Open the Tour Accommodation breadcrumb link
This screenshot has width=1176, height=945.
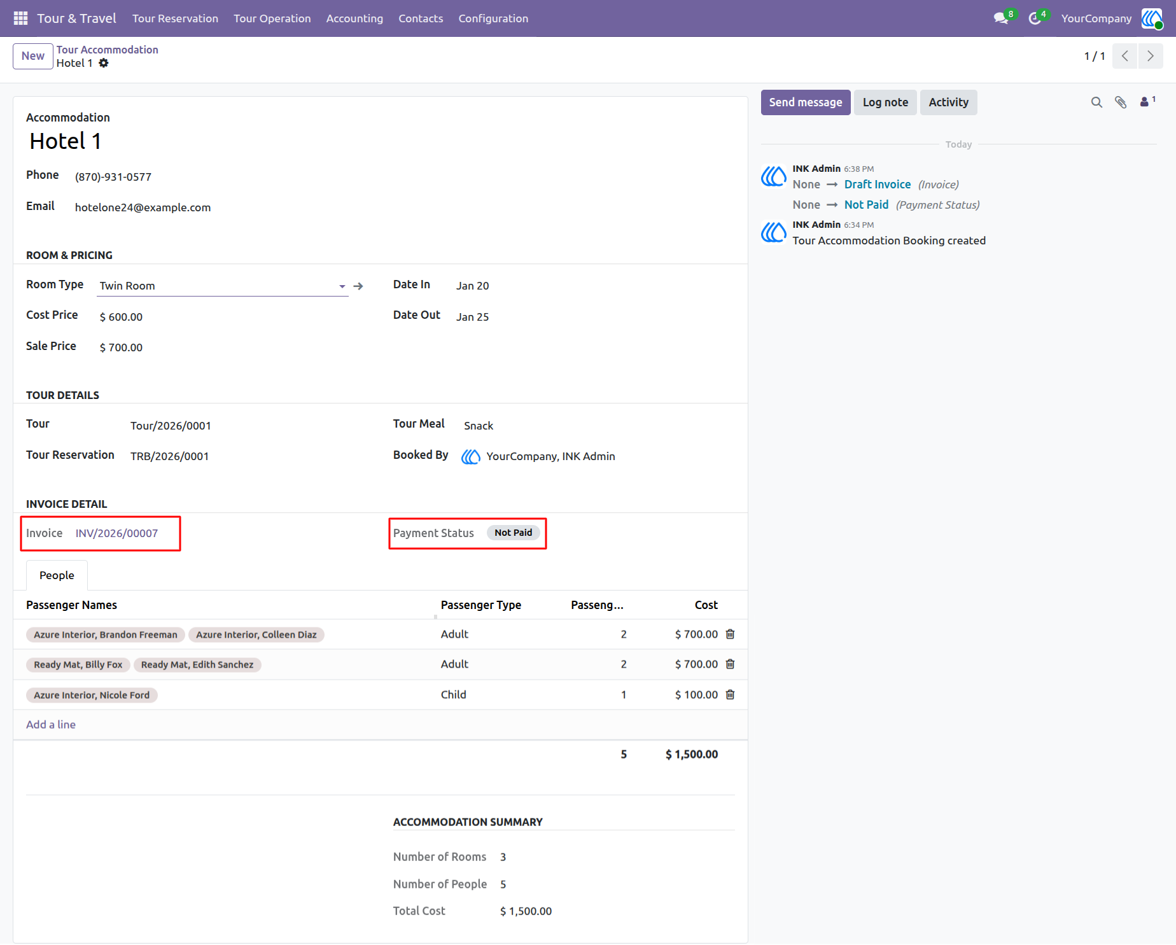tap(108, 50)
